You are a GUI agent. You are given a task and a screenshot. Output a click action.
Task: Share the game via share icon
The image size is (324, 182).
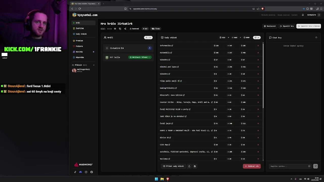[x=125, y=29]
